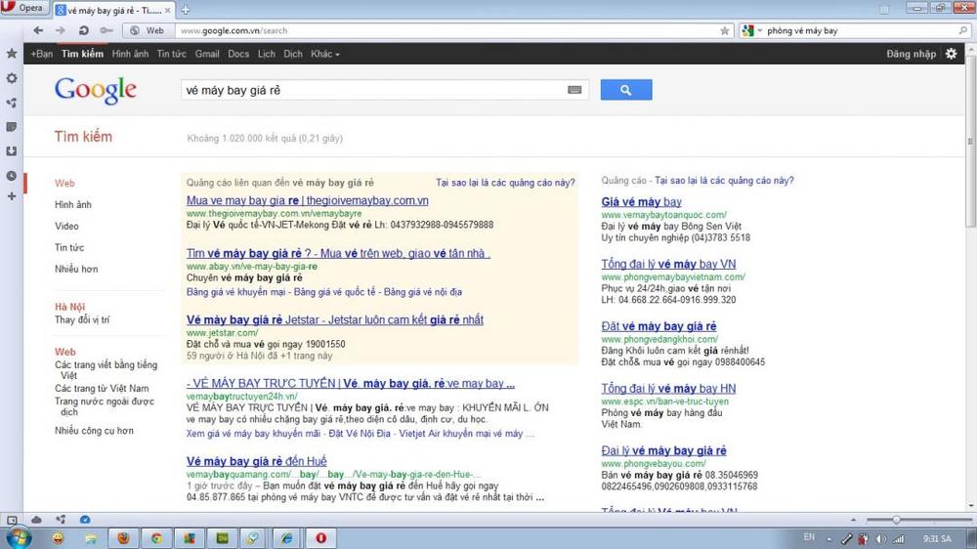Viewport: 977px width, 549px height.
Task: Close the 'vé máy bay giá rẻ' tab
Action: 168,11
